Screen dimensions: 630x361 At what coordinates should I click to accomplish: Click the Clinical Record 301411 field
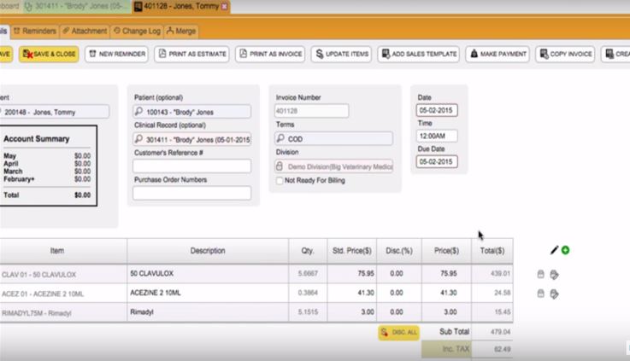(192, 140)
